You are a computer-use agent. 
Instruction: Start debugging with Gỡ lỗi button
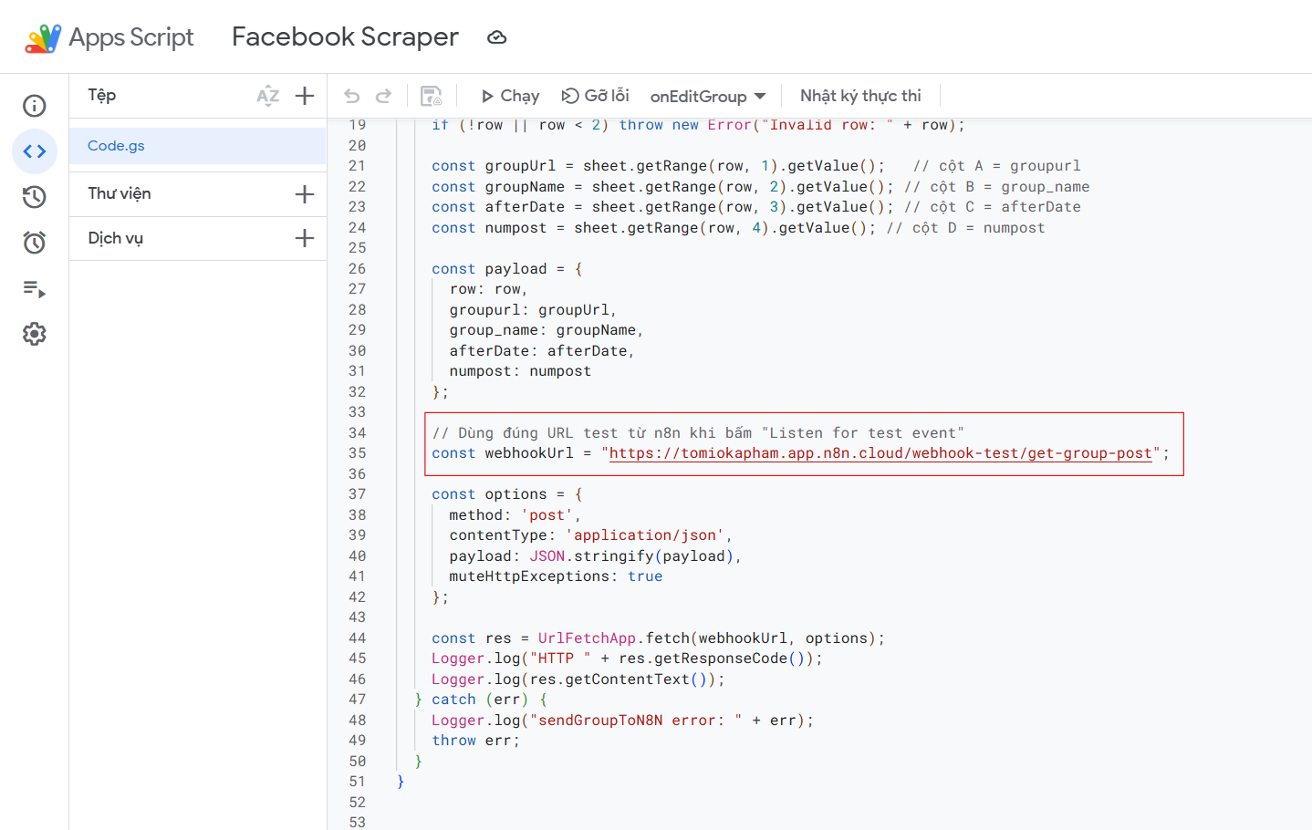point(595,96)
